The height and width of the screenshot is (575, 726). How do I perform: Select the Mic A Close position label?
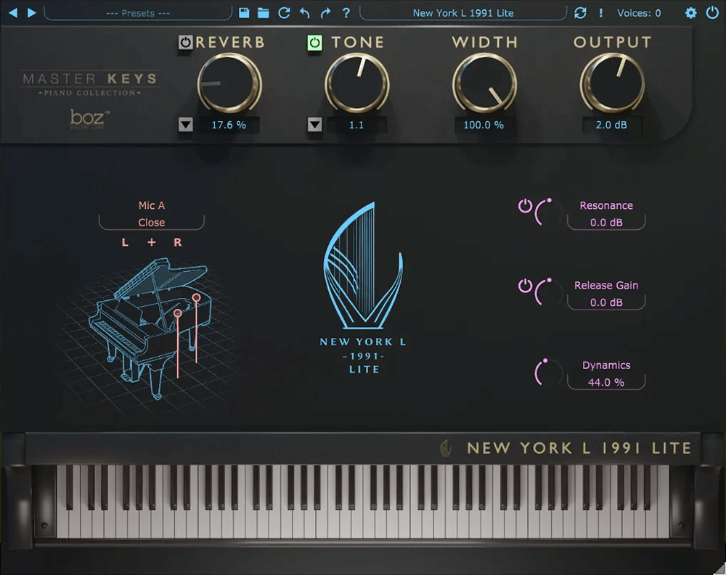(152, 215)
